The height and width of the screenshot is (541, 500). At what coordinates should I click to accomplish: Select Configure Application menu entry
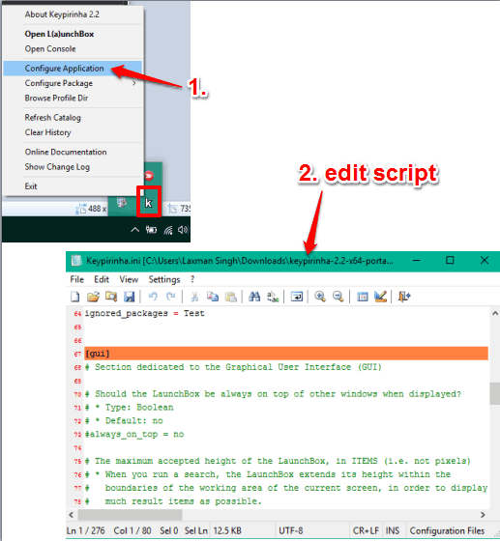point(73,69)
